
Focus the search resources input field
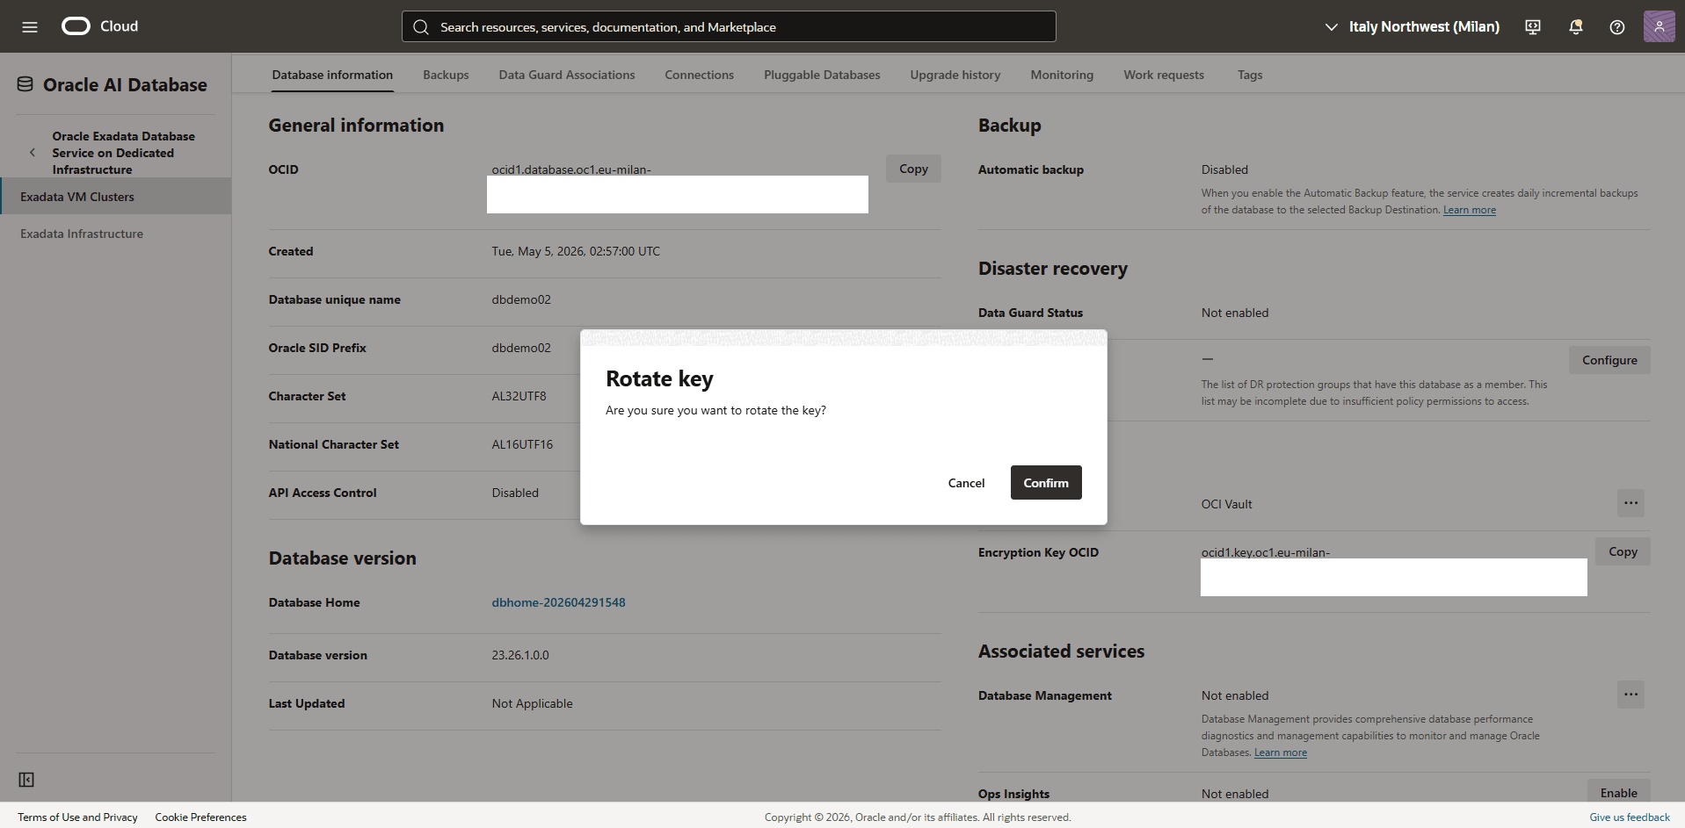pyautogui.click(x=729, y=26)
